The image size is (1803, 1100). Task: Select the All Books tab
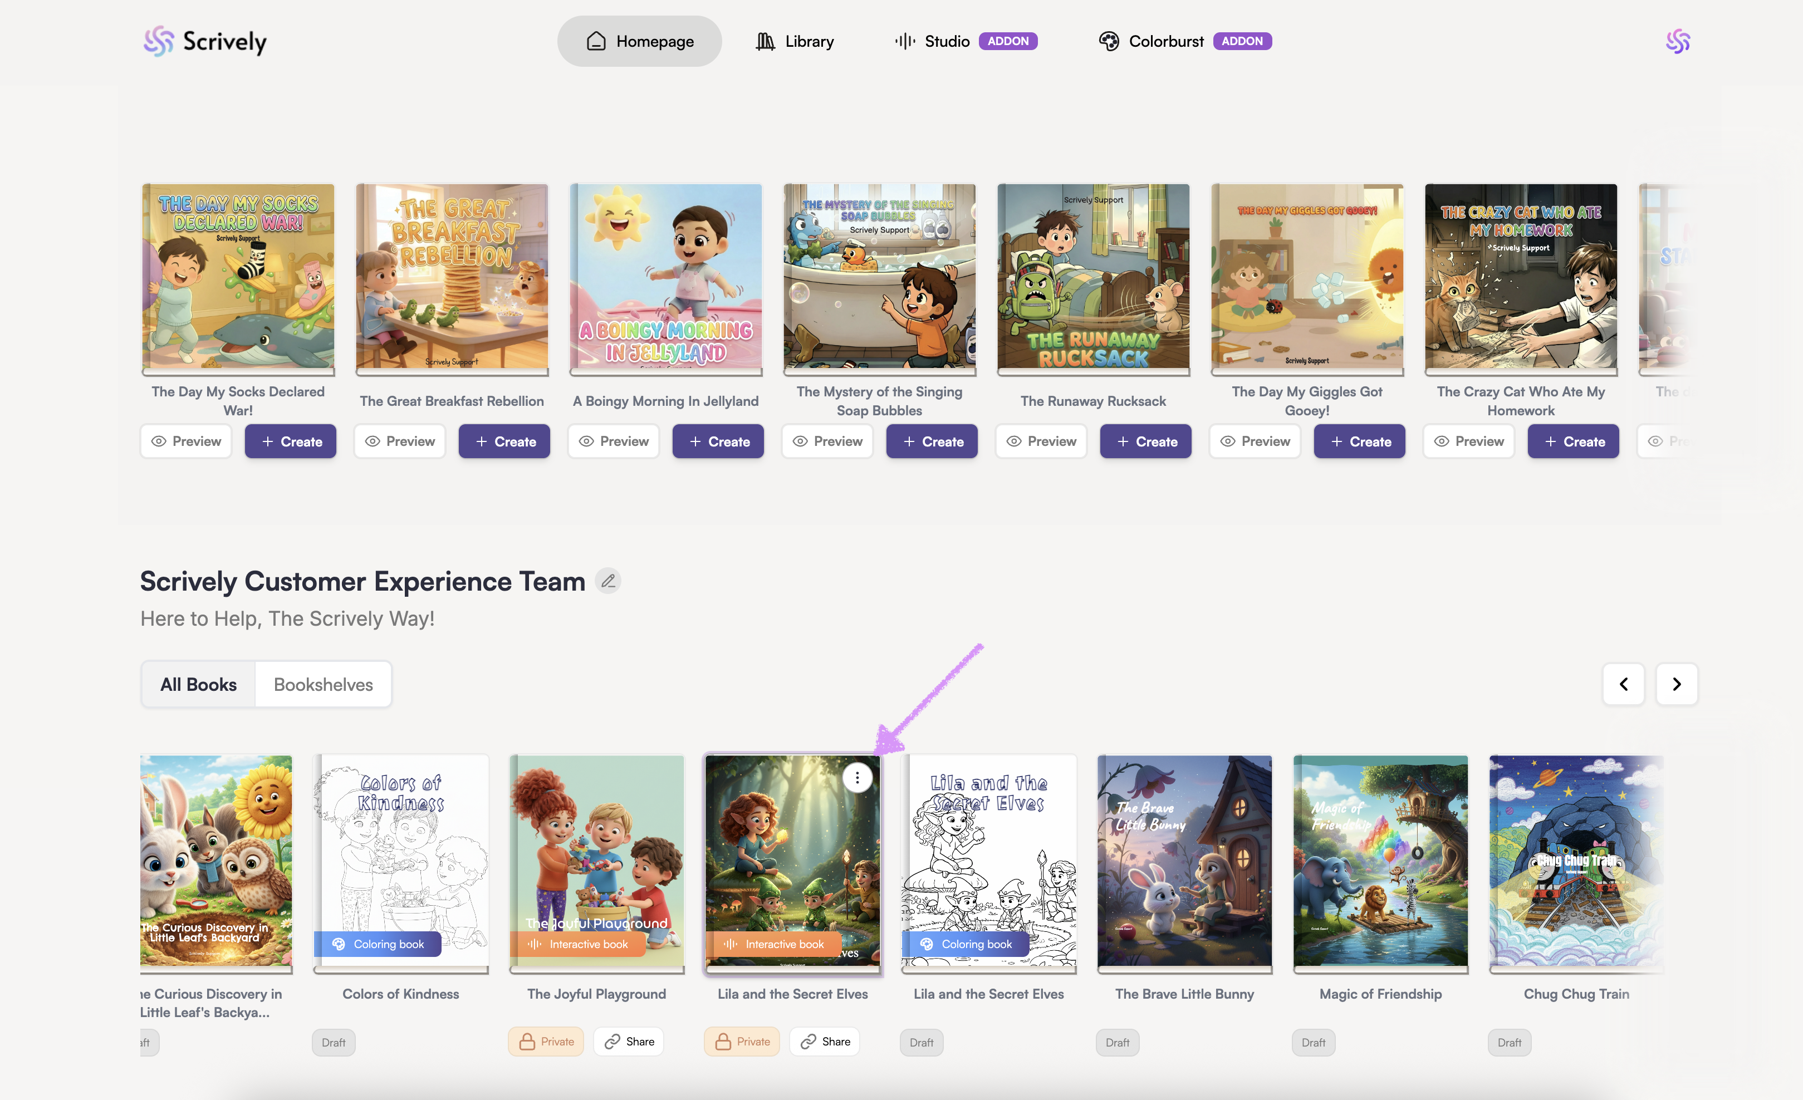click(x=198, y=685)
